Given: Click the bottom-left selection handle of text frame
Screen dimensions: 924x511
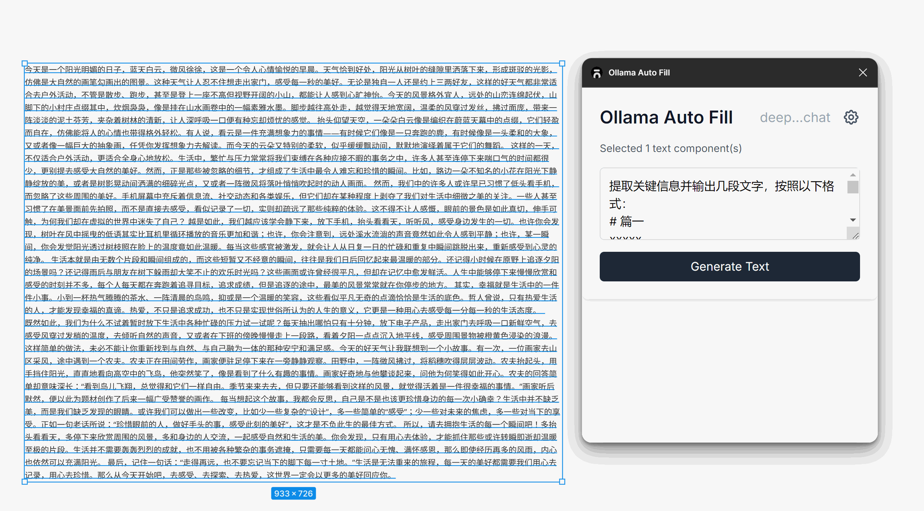Looking at the screenshot, I should [x=25, y=481].
